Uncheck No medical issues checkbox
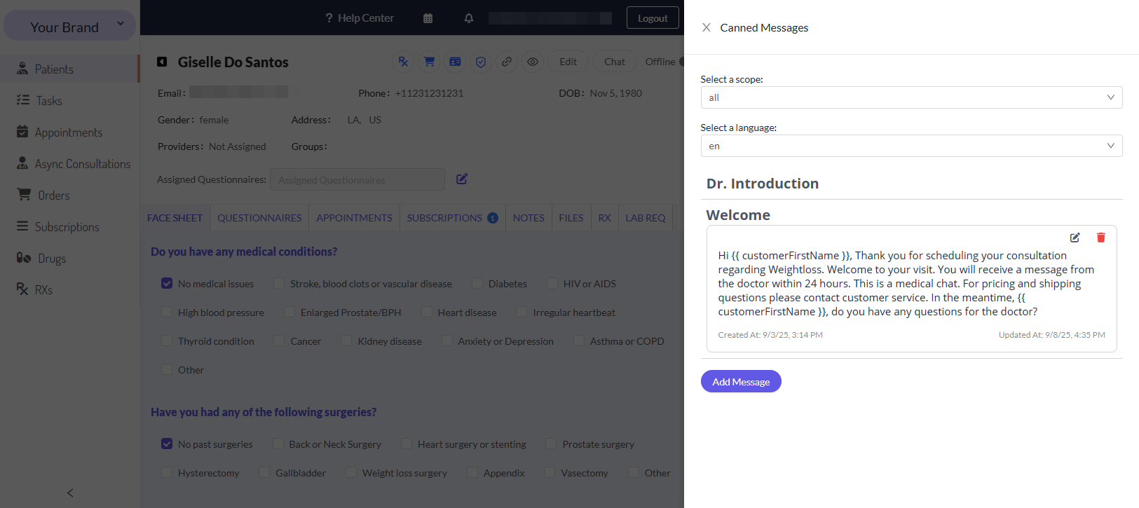 point(167,283)
